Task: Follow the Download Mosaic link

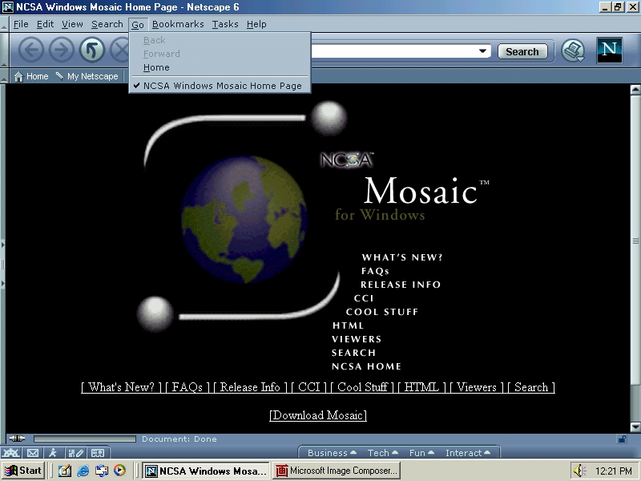Action: [318, 415]
